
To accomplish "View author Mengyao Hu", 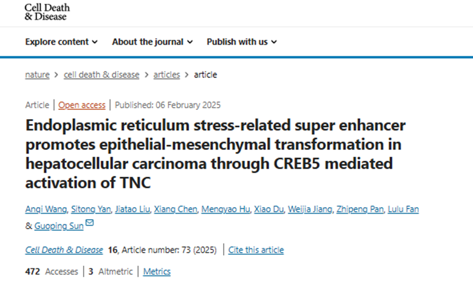I will pyautogui.click(x=226, y=209).
